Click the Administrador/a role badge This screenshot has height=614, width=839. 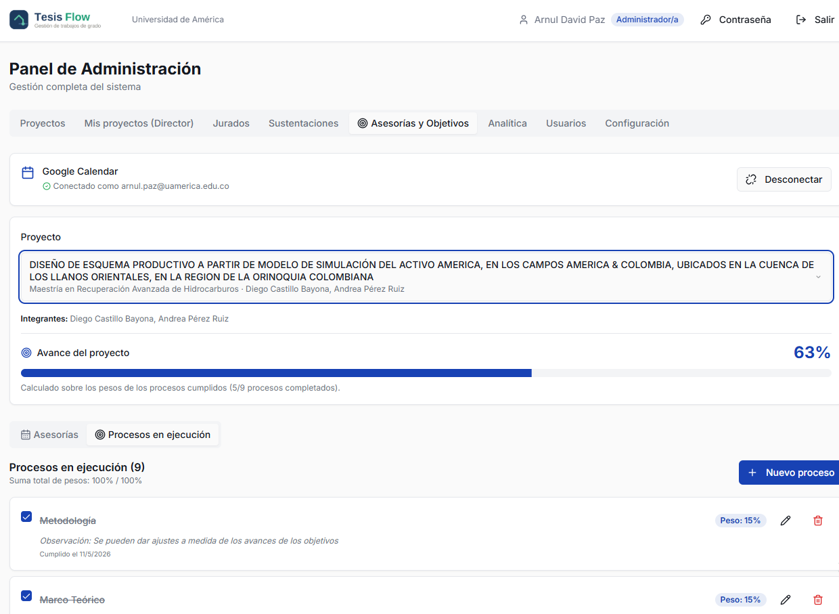coord(648,20)
